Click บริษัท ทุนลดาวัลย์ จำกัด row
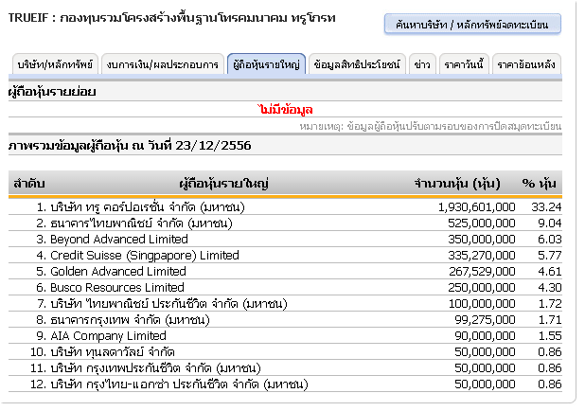 285,351
